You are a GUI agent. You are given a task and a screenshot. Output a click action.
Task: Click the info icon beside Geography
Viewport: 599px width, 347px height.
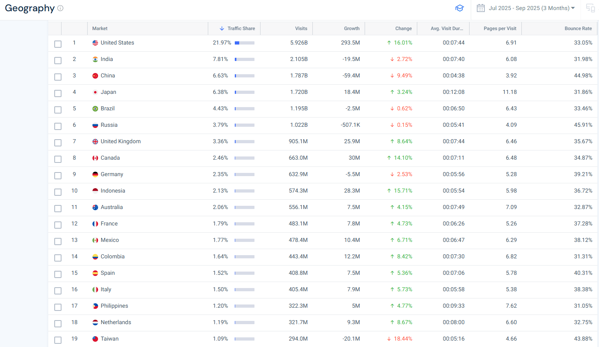(60, 8)
